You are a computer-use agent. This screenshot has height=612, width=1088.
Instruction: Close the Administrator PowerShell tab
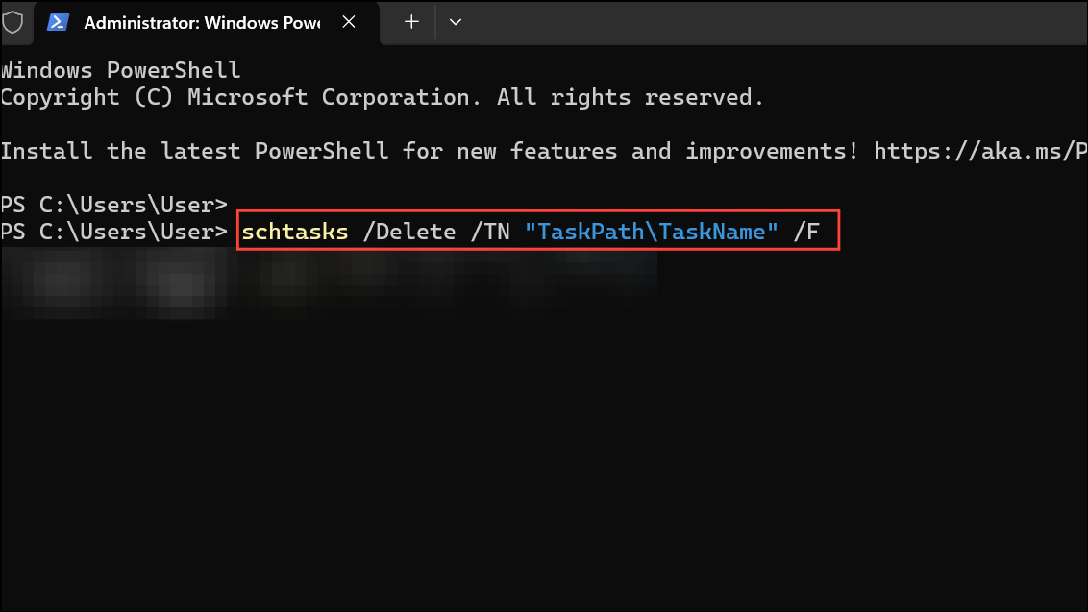coord(348,21)
